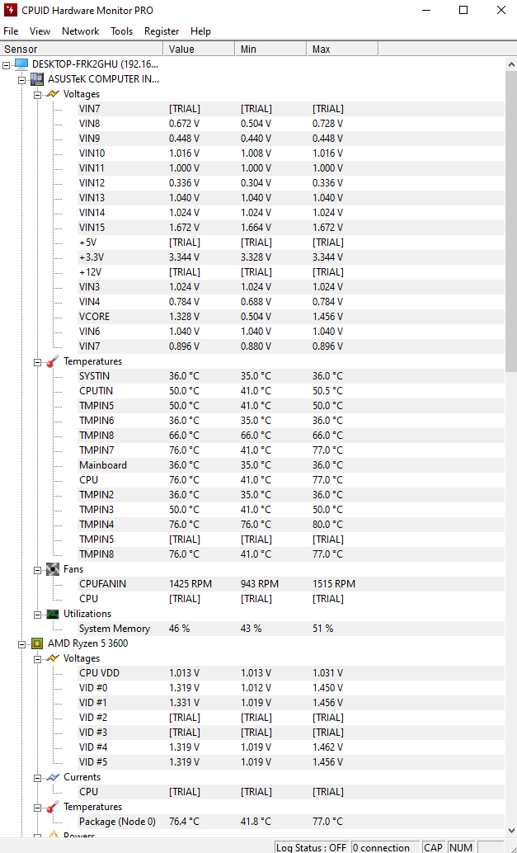Collapse the AMD Ryzen 5 3600 node
This screenshot has height=853, width=517.
coord(22,643)
